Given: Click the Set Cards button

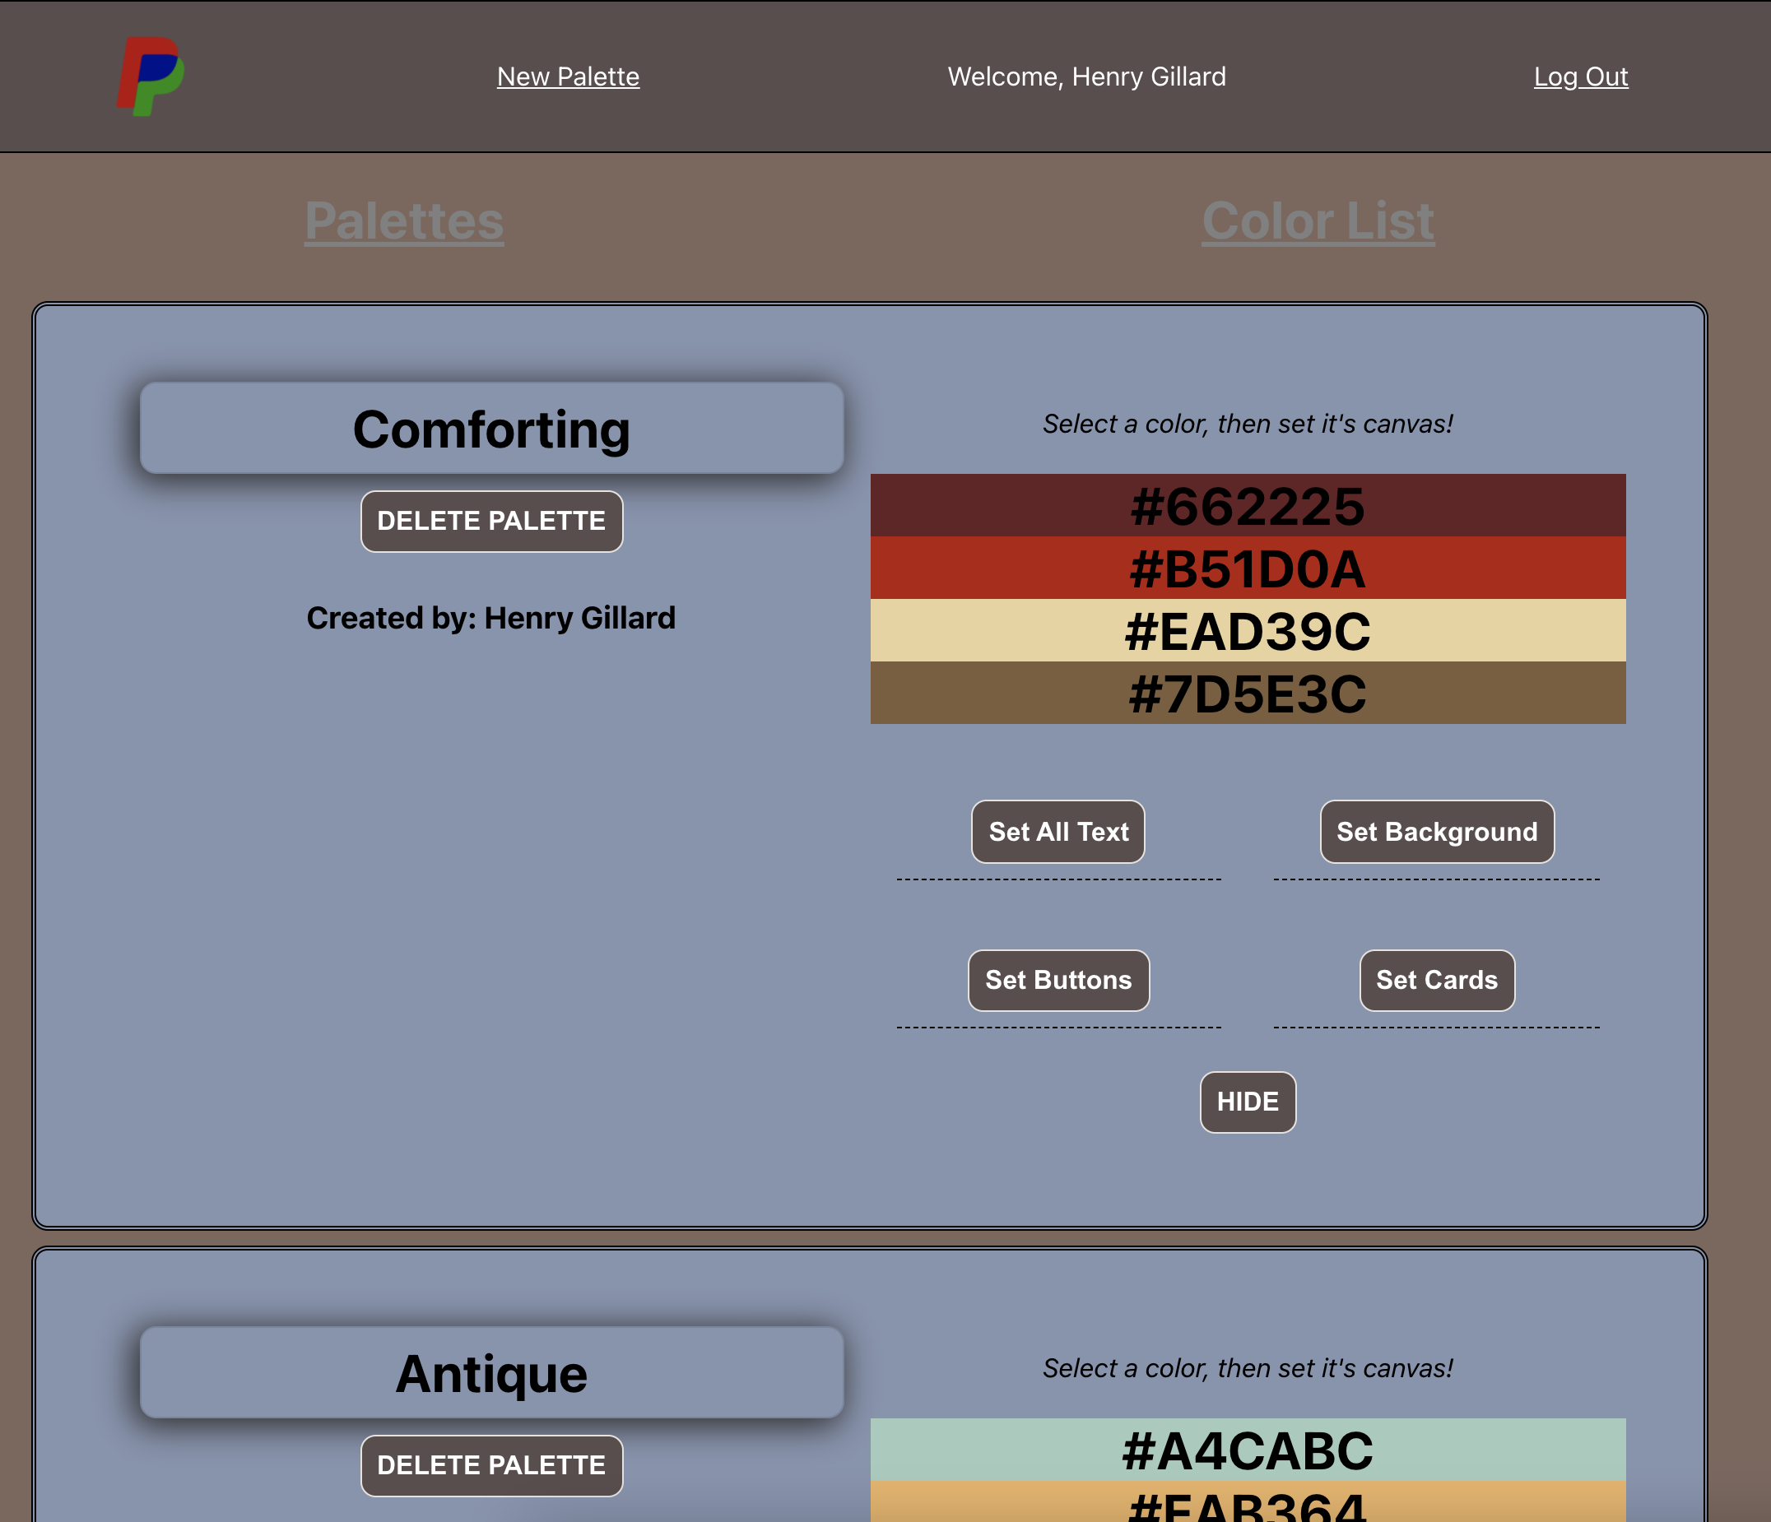Looking at the screenshot, I should (x=1436, y=979).
